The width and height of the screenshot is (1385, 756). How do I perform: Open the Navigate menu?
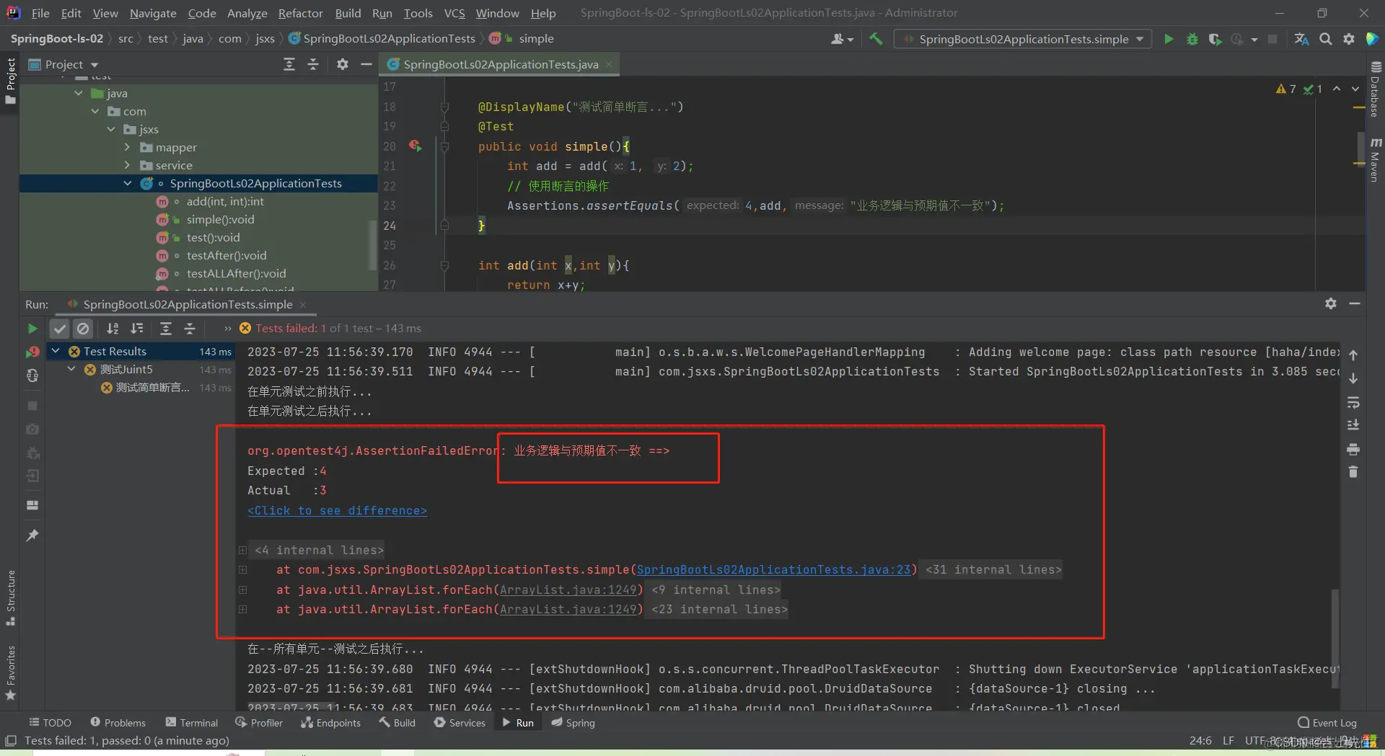click(153, 13)
